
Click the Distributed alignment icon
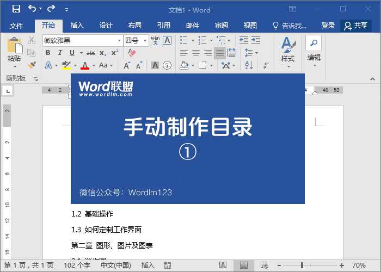(x=232, y=53)
